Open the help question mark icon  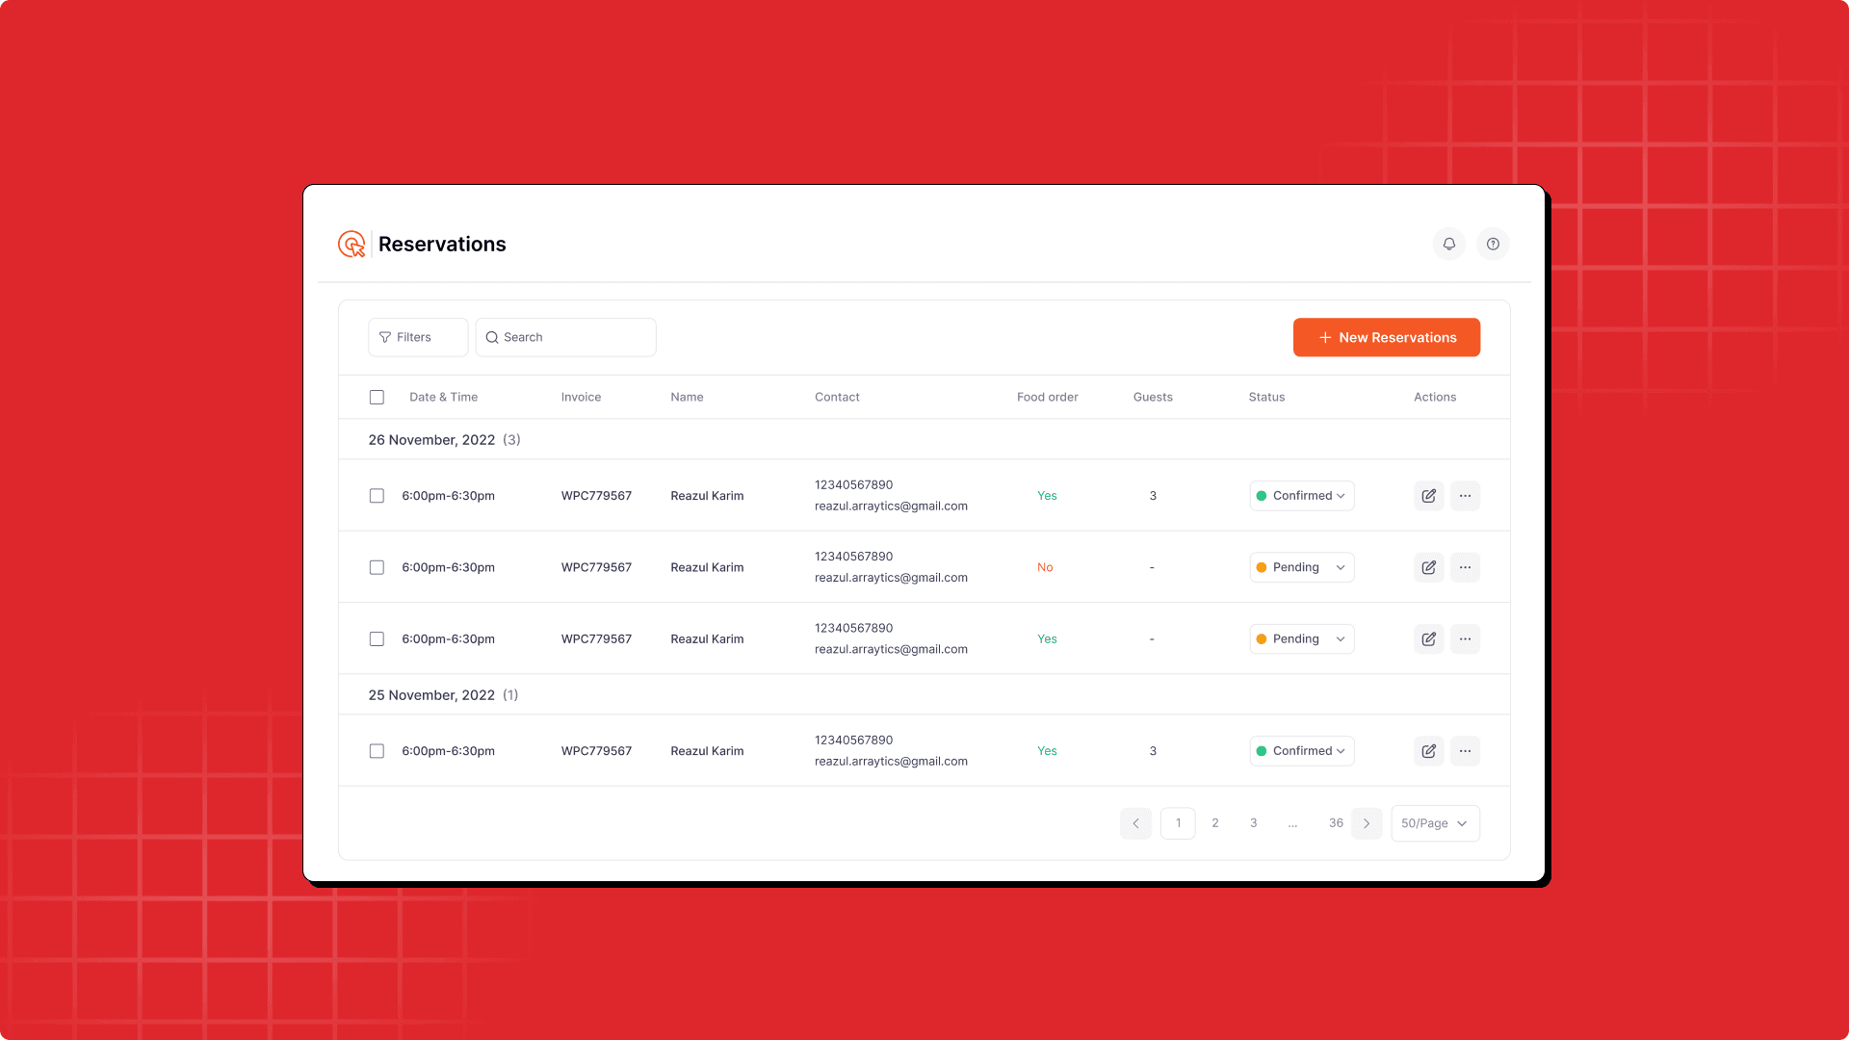point(1493,244)
